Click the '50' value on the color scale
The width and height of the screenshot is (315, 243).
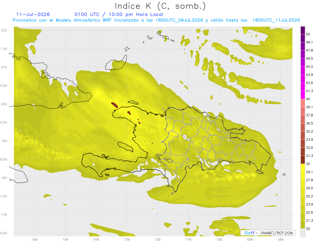pyautogui.click(x=308, y=34)
